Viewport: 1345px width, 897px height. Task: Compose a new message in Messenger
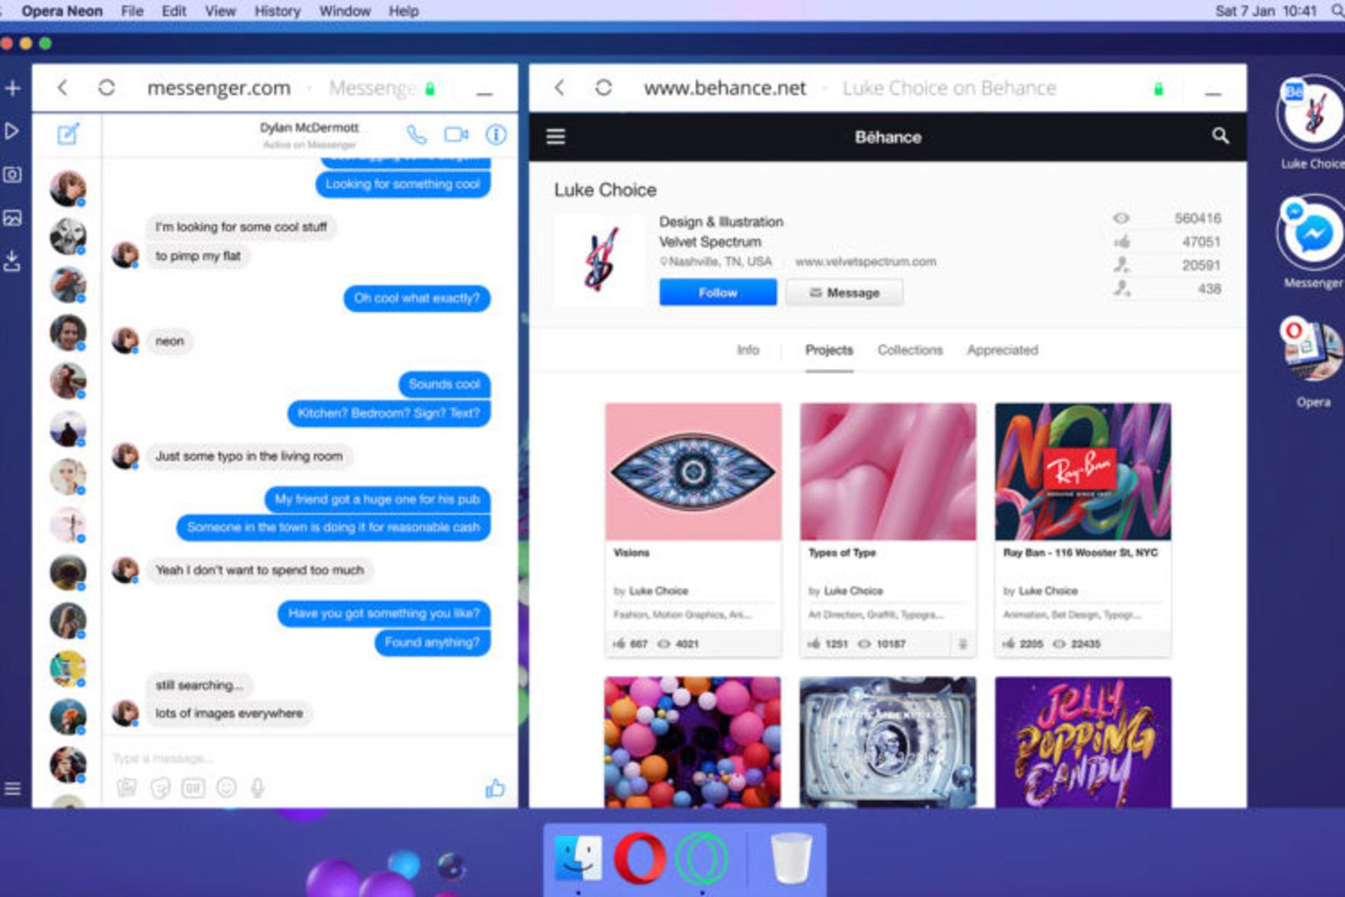click(68, 133)
